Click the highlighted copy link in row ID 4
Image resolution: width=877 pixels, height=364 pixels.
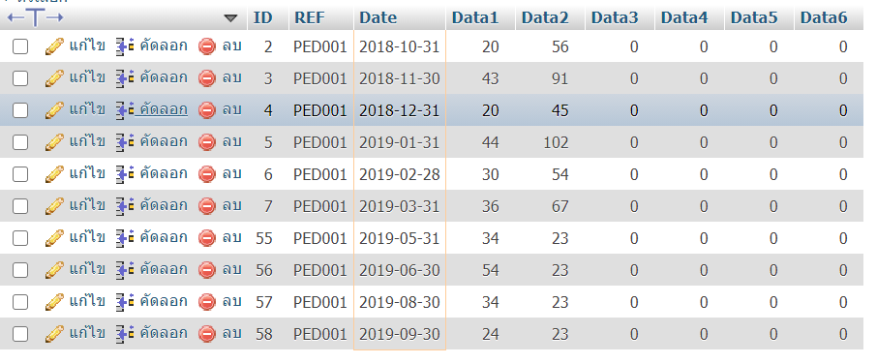(163, 109)
